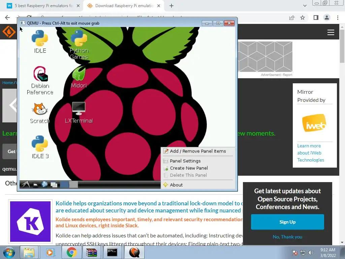Choose Add / Remove Panel Items
The height and width of the screenshot is (259, 345).
point(198,151)
